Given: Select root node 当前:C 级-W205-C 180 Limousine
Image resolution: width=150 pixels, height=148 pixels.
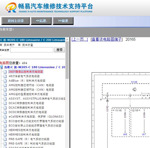Looking at the screenshot, I should [x=35, y=67].
